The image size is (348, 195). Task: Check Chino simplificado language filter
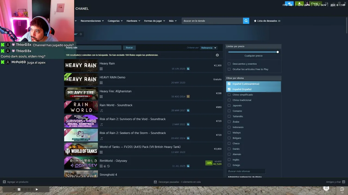pyautogui.click(x=229, y=95)
